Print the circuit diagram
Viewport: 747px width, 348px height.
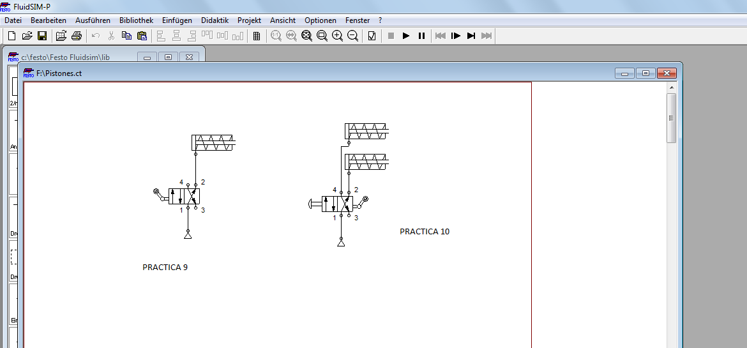[77, 36]
